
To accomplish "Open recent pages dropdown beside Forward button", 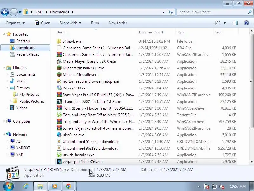I will point(20,12).
